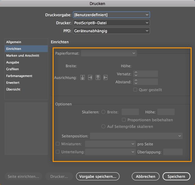Image resolution: width=195 pixels, height=185 pixels.
Task: Expand the PPD dropdown
Action: coord(111,31)
